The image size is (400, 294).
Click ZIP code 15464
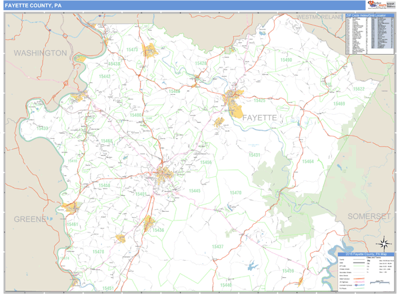tap(308, 161)
